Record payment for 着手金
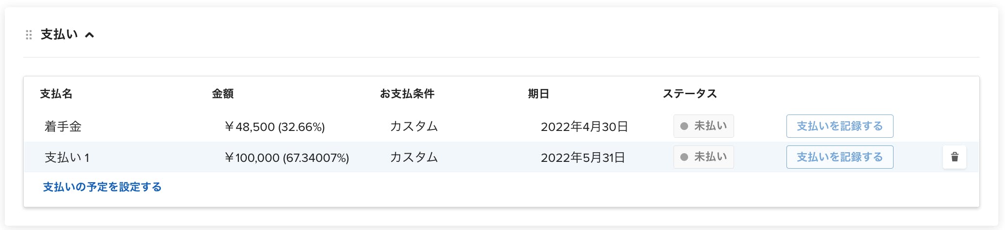 pyautogui.click(x=840, y=126)
